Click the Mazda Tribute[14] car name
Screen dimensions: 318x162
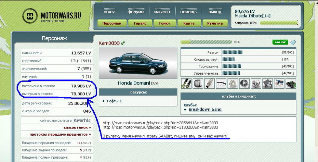(x=252, y=16)
